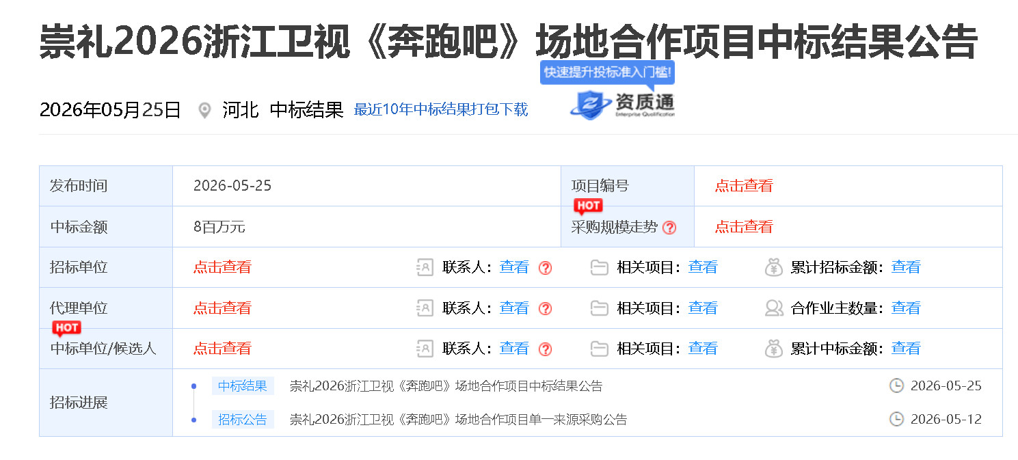View 联系人 of 代理单位
The image size is (1018, 460).
[x=514, y=308]
